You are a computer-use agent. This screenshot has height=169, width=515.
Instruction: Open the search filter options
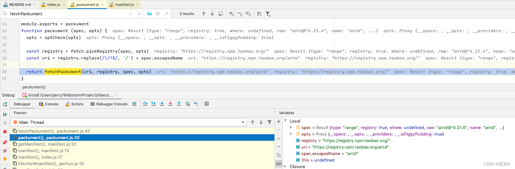[x=268, y=14]
